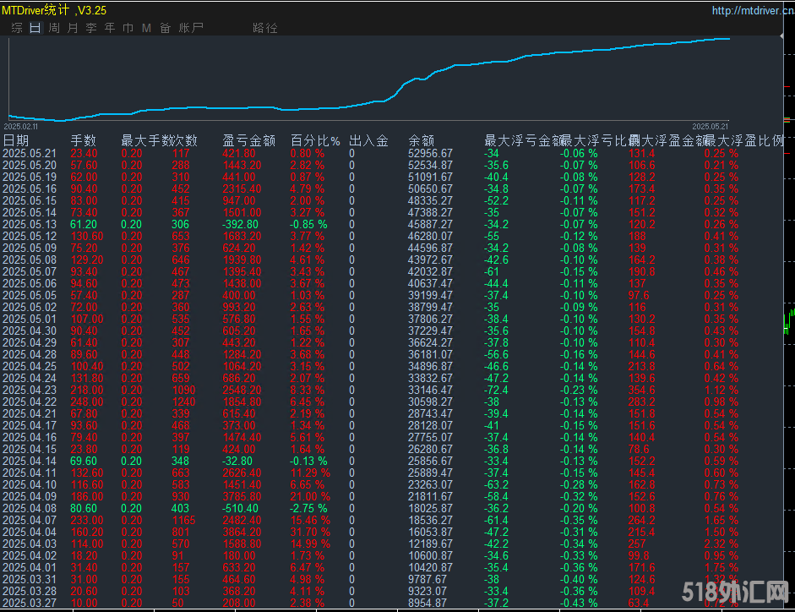Click the max floating profit 283.2
This screenshot has height=612, width=795.
click(642, 402)
